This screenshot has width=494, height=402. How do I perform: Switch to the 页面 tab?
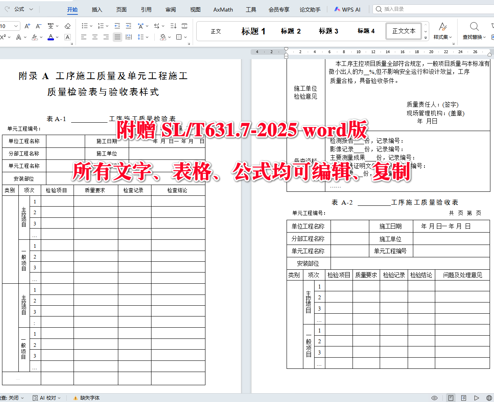click(x=122, y=10)
